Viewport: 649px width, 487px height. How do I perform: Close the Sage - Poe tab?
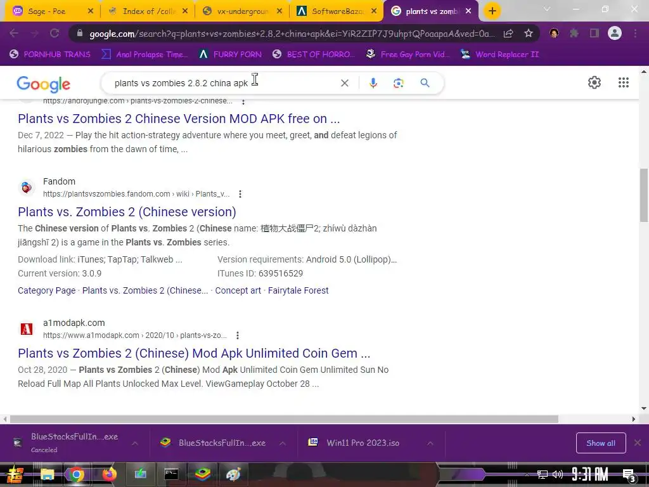pos(91,11)
